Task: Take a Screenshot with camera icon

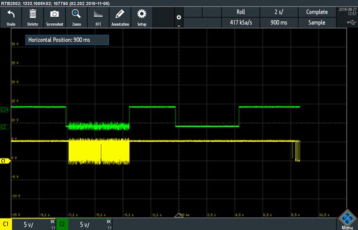Action: [54, 14]
